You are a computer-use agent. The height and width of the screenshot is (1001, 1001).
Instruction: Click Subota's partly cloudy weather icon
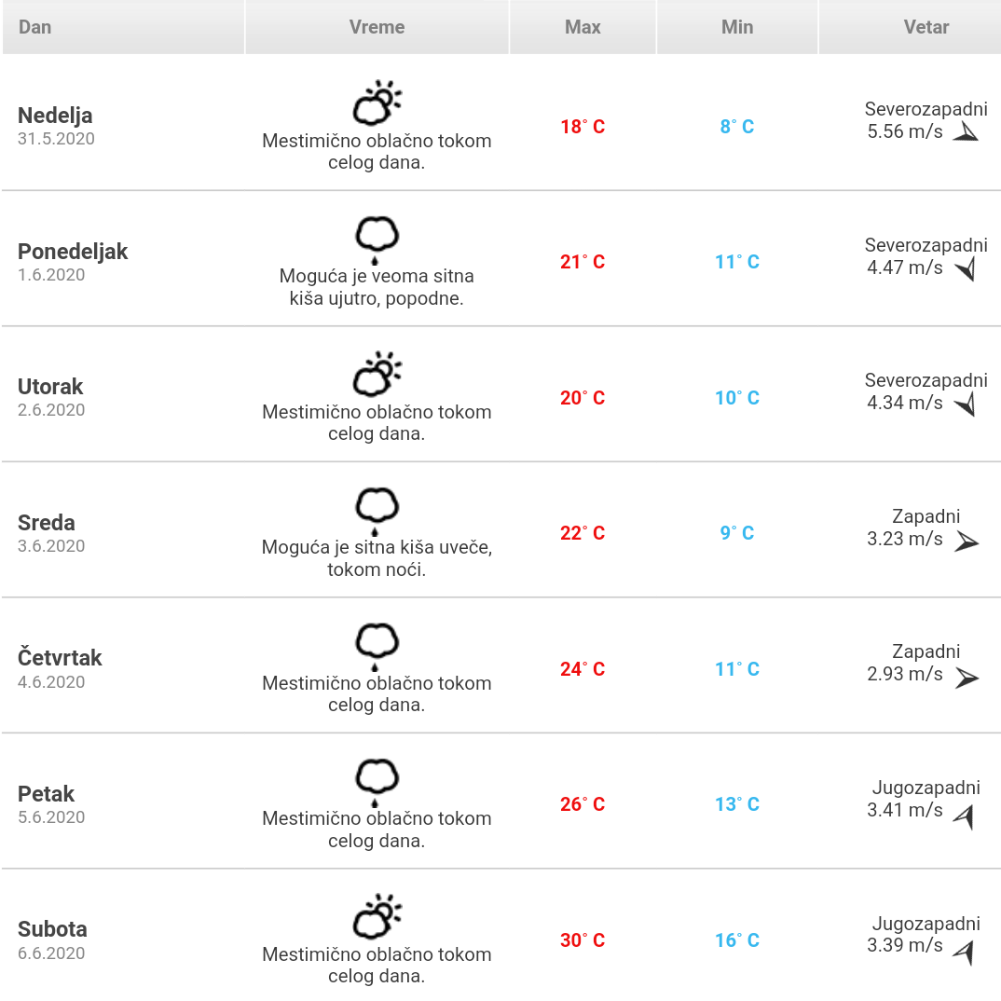pyautogui.click(x=377, y=917)
